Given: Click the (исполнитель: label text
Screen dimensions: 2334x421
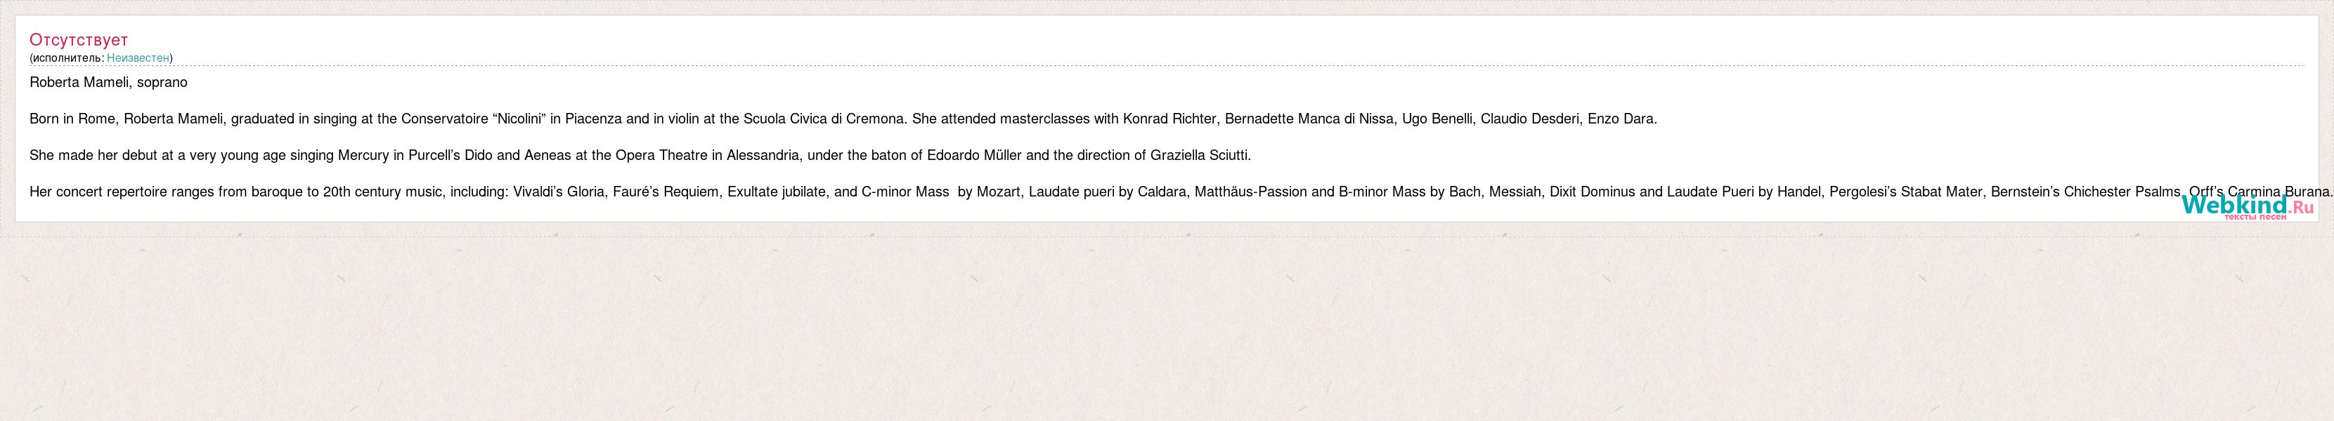Looking at the screenshot, I should coord(67,58).
